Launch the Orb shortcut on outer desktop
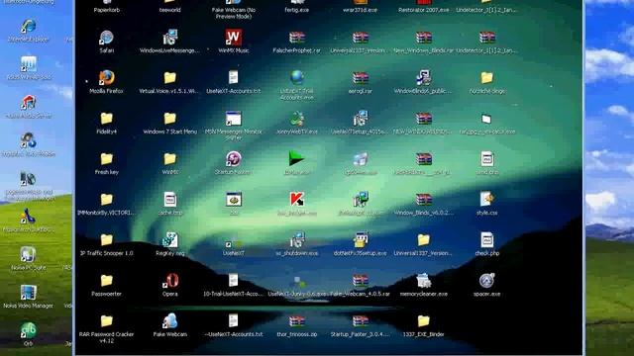The height and width of the screenshot is (356, 634). tap(29, 330)
